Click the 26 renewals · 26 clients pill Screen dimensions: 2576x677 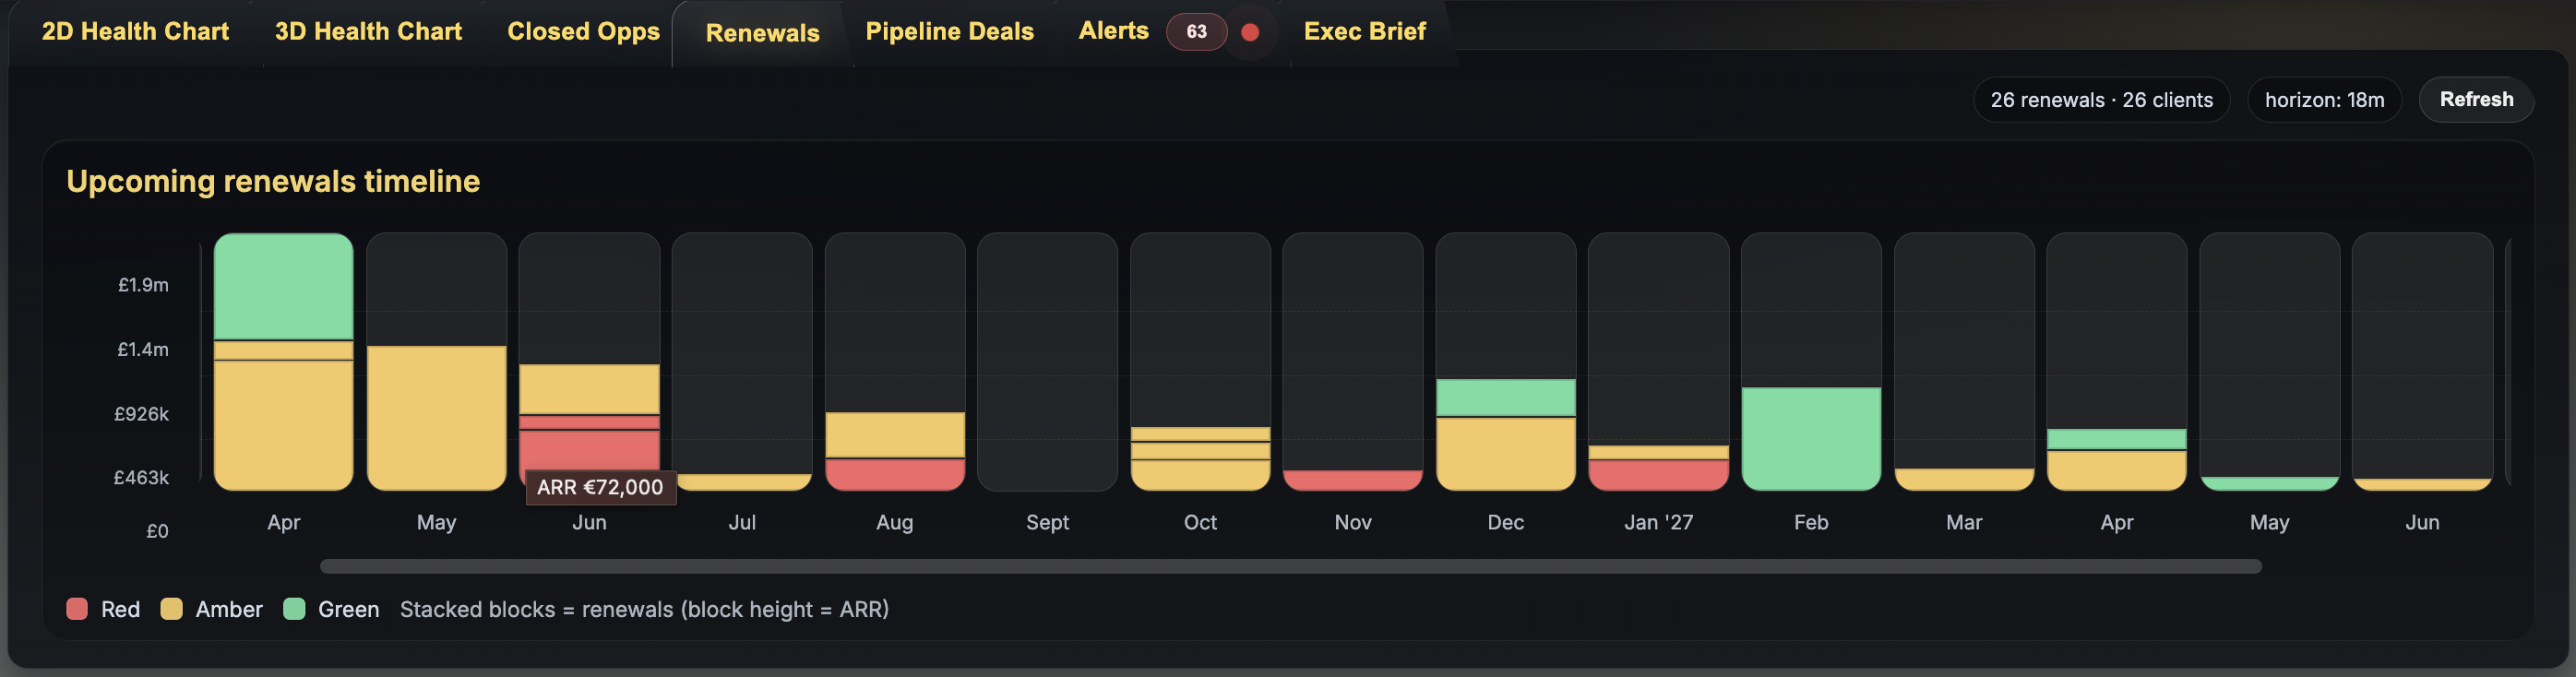pyautogui.click(x=2101, y=99)
